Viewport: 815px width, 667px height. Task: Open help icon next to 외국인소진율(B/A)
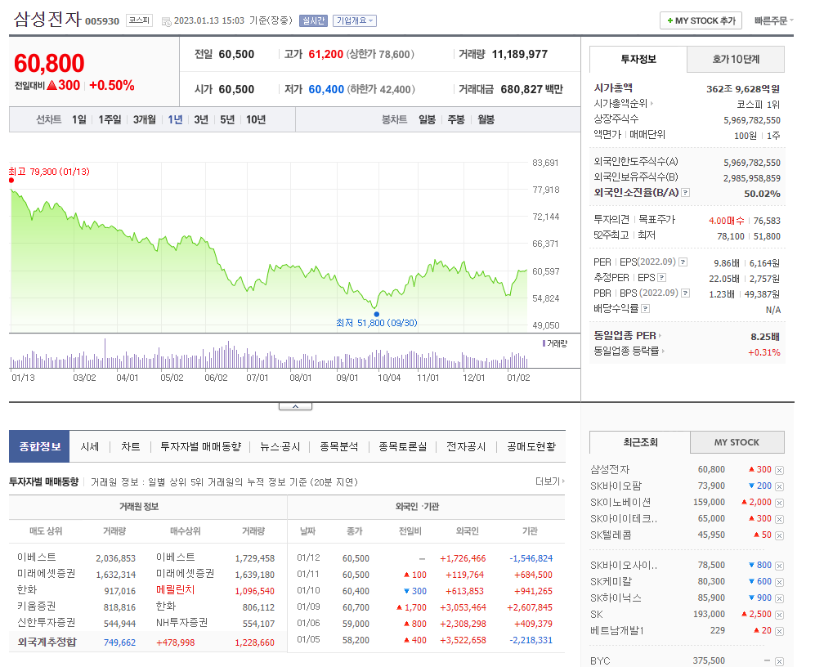pyautogui.click(x=686, y=193)
